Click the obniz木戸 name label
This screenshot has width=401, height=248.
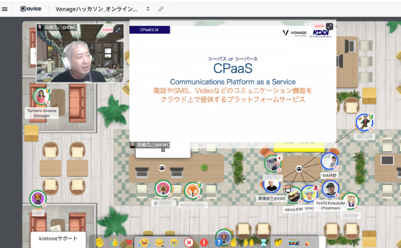[x=294, y=209]
